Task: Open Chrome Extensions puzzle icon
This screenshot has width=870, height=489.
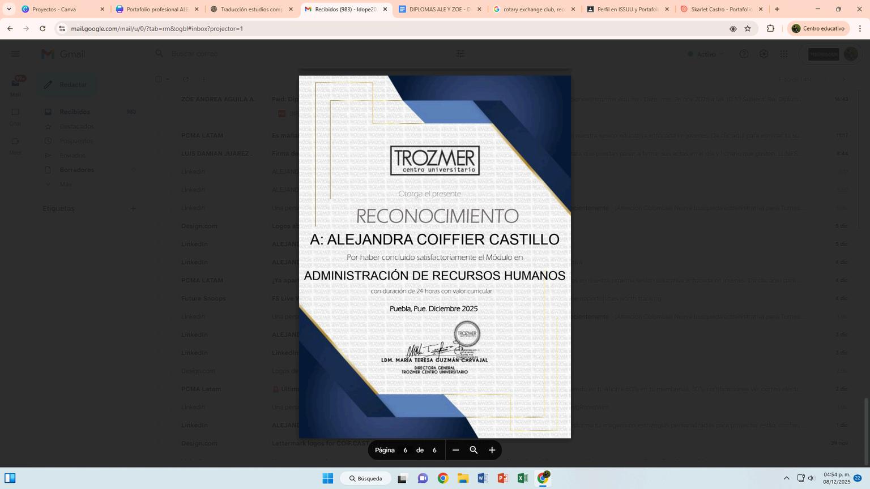Action: tap(770, 28)
